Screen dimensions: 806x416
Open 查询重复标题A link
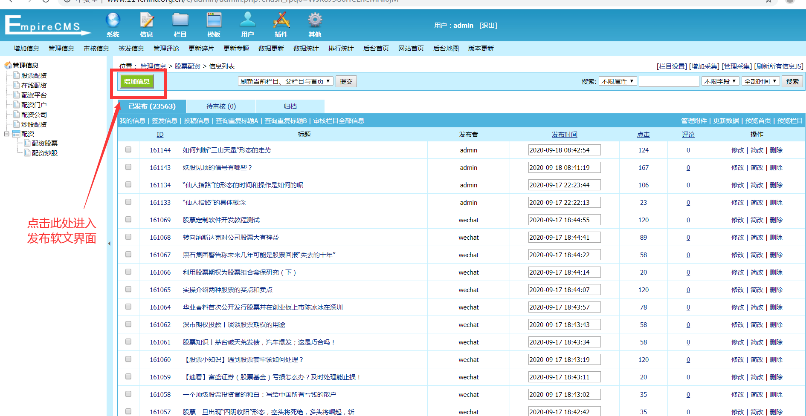click(237, 121)
